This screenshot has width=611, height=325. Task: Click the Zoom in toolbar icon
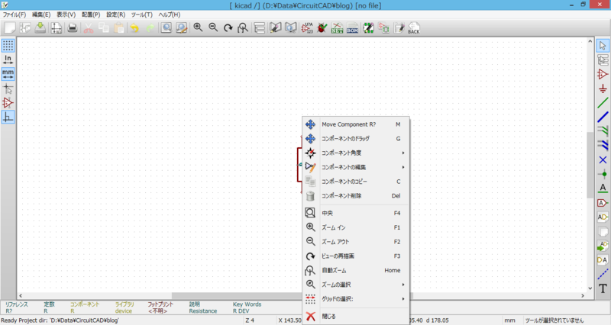[198, 28]
